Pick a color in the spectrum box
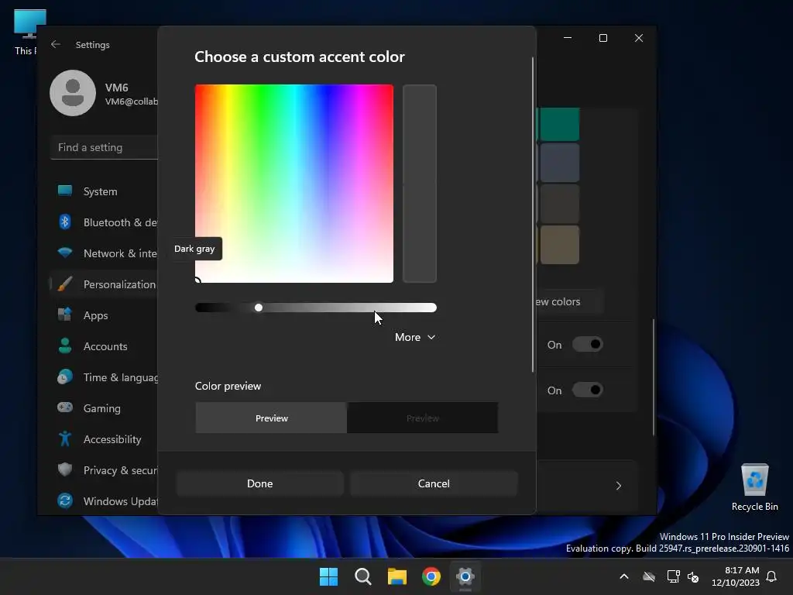Image resolution: width=793 pixels, height=595 pixels. [294, 184]
